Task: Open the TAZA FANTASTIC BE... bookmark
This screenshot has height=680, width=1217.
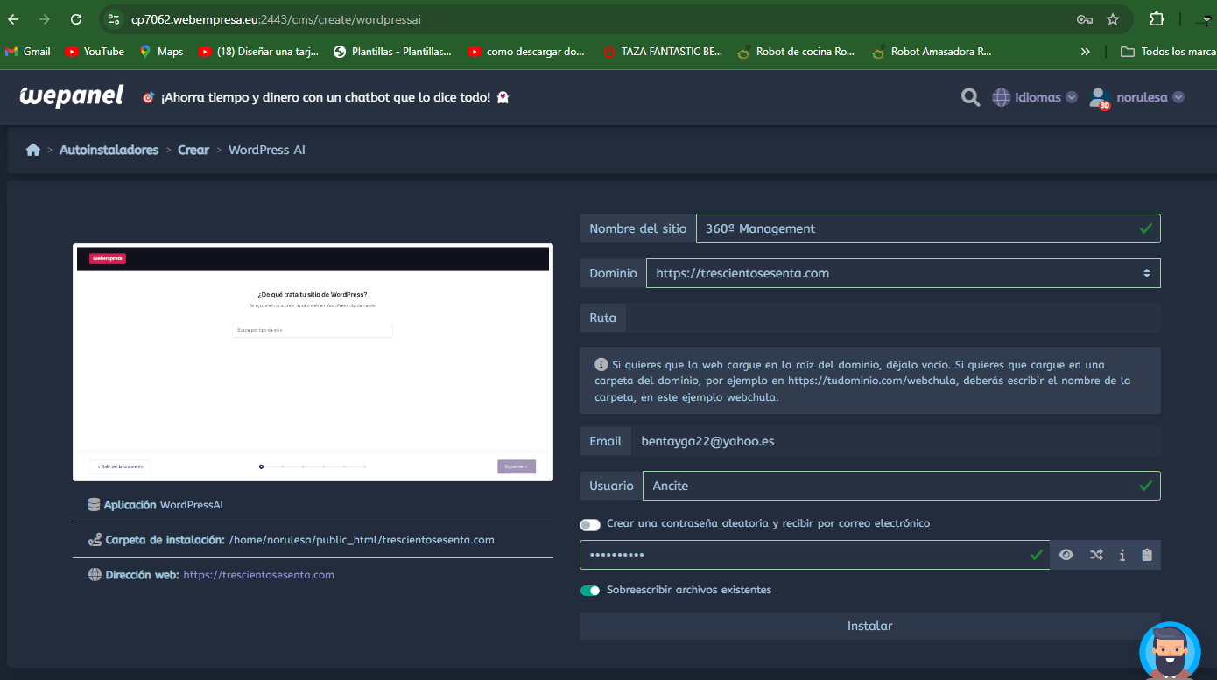Action: pyautogui.click(x=663, y=52)
